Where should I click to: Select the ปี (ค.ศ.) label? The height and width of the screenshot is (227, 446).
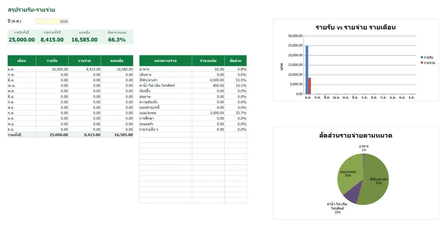coord(14,21)
